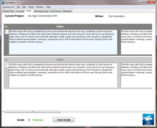Click the MediaWare app icon in title bar
157x128 pixels.
pos(3,2)
